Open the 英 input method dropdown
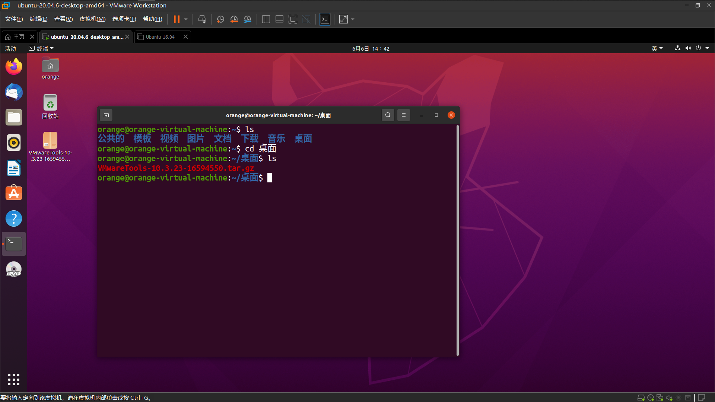Viewport: 715px width, 402px height. click(657, 48)
